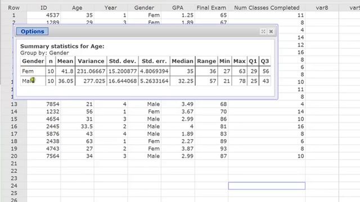Select the var8 column header
Screen dimensions: 360x202
click(322, 8)
